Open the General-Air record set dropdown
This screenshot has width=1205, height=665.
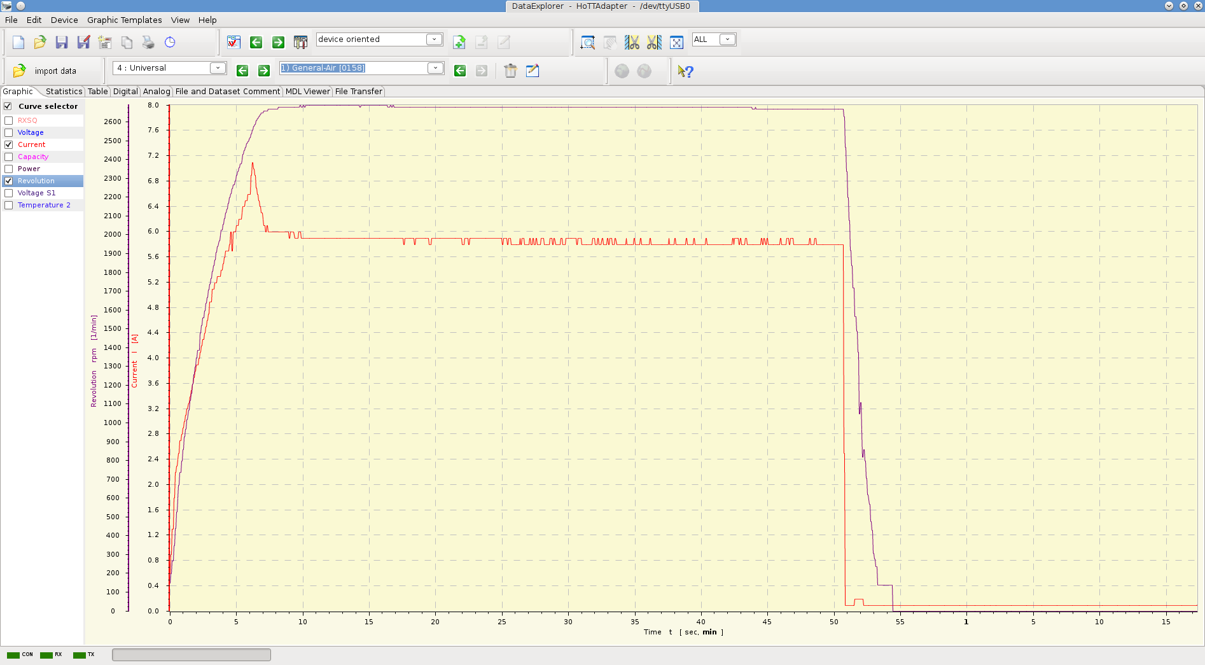pos(435,68)
